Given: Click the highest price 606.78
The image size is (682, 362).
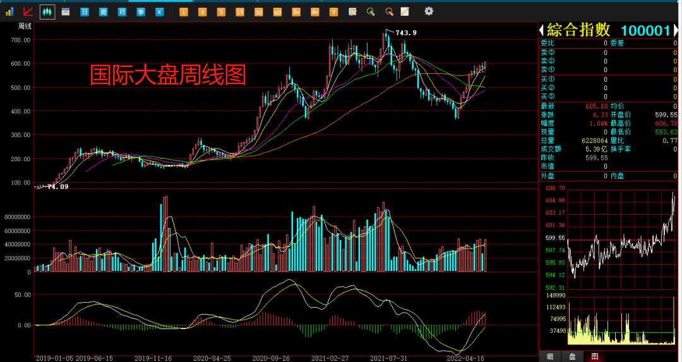Looking at the screenshot, I should [x=666, y=124].
